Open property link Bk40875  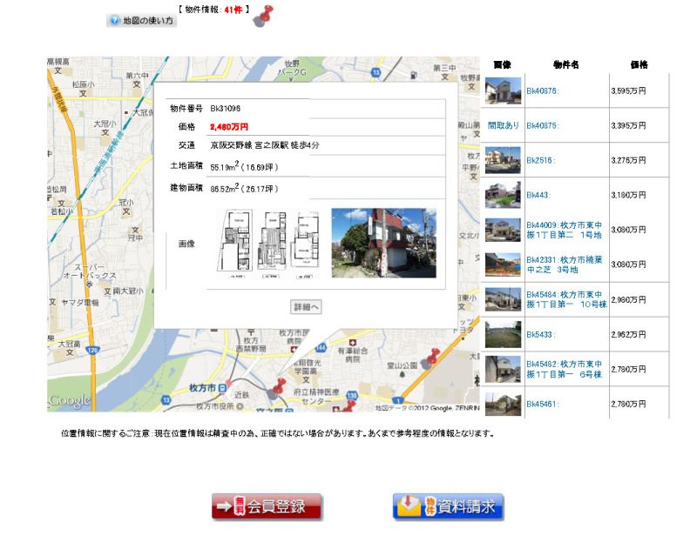click(x=543, y=125)
